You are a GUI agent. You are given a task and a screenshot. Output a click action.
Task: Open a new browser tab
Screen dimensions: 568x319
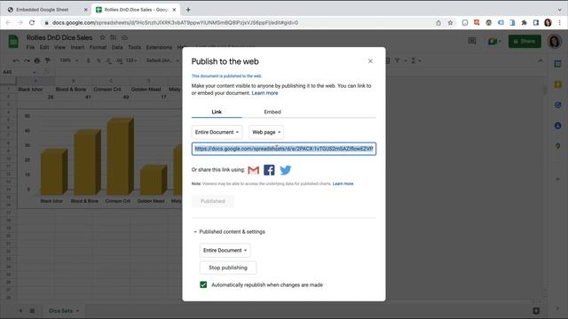188,10
